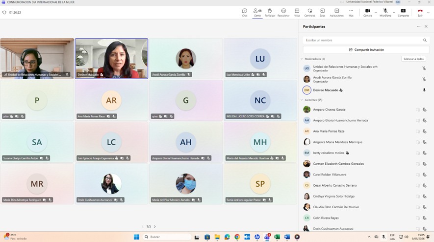434x242 pixels.
Task: Select Sonia Adriana Aguilar Ponce SP tile
Action: 260,184
